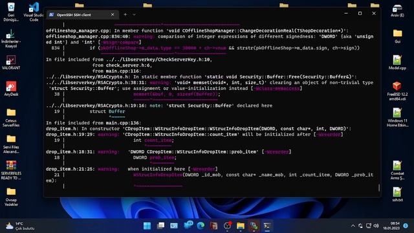The width and height of the screenshot is (414, 233).
Task: Open the Windows 11 Home Etkin file
Action: [x=397, y=118]
